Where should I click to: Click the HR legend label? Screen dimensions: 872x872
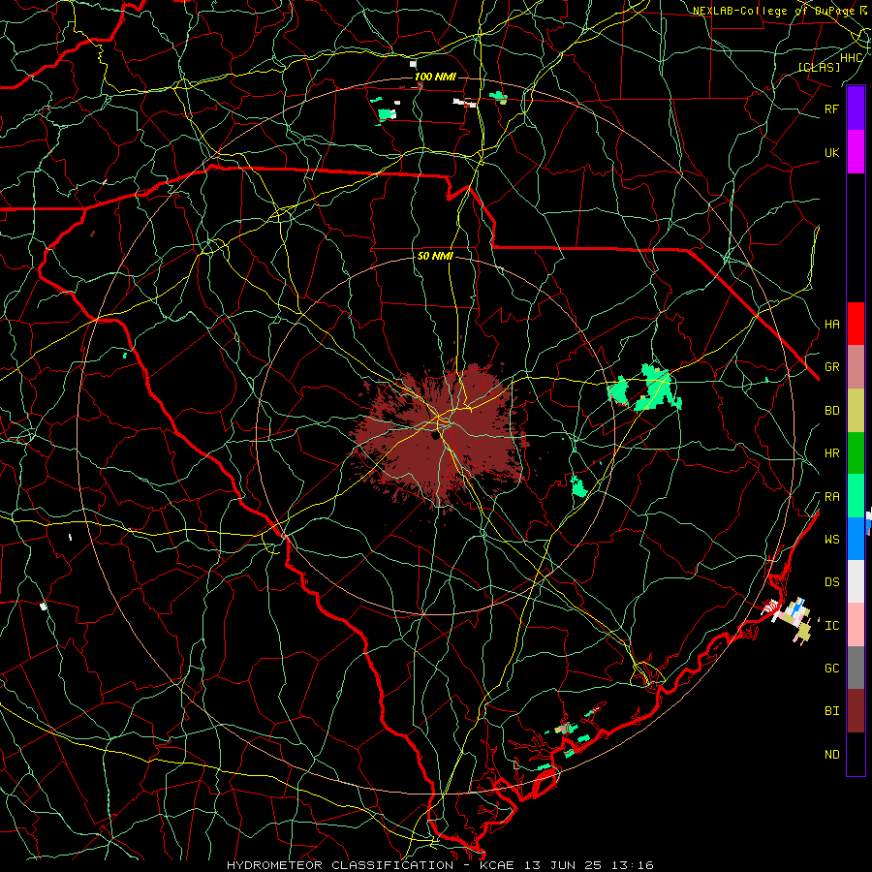tap(831, 453)
